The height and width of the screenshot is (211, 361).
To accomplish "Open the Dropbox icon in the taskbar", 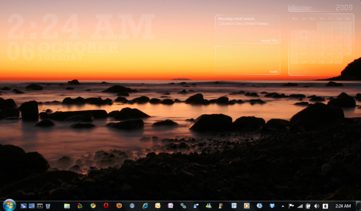I will [x=272, y=206].
